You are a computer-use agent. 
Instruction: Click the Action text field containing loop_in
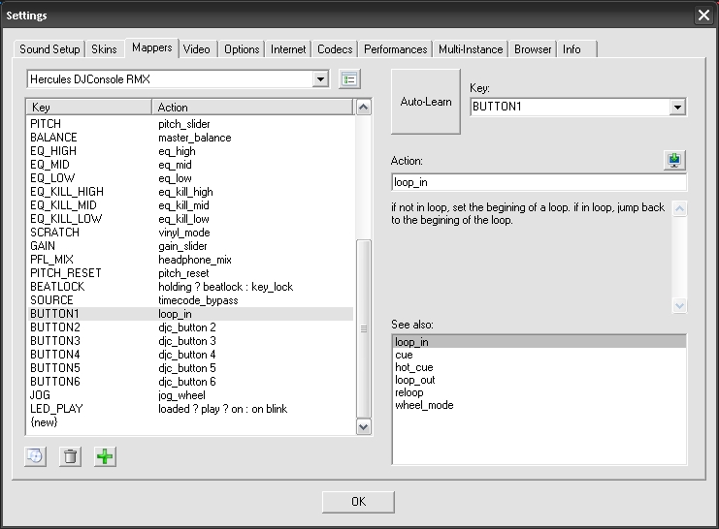tap(539, 182)
